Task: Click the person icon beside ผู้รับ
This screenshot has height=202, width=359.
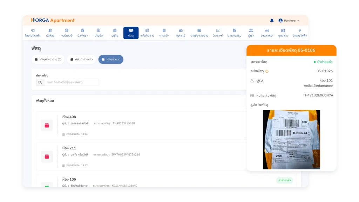Action: (x=252, y=81)
